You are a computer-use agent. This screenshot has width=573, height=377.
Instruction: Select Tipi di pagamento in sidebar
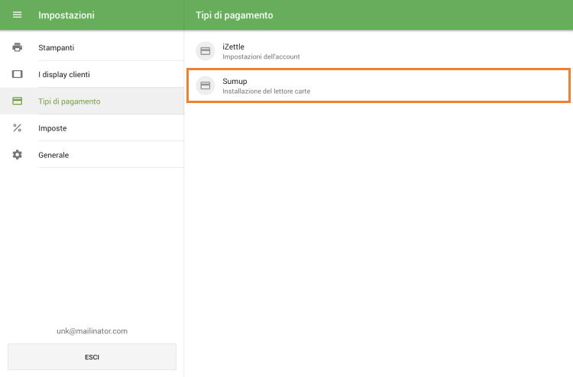[x=70, y=101]
